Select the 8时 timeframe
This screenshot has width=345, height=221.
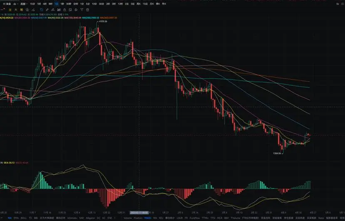(51, 4)
